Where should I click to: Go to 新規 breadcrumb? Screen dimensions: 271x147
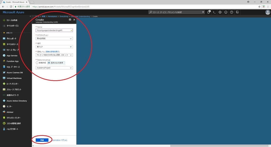pyautogui.click(x=44, y=16)
